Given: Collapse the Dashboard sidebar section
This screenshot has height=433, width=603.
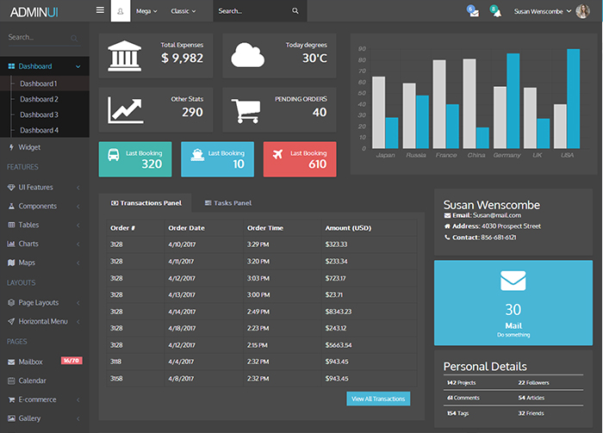Looking at the screenshot, I should tap(44, 66).
